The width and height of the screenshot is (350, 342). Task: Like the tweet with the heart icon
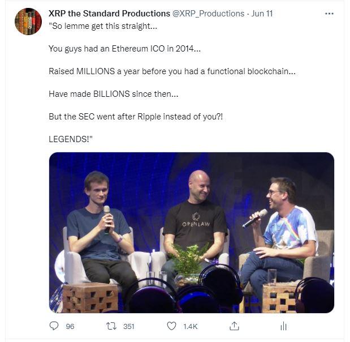[172, 326]
